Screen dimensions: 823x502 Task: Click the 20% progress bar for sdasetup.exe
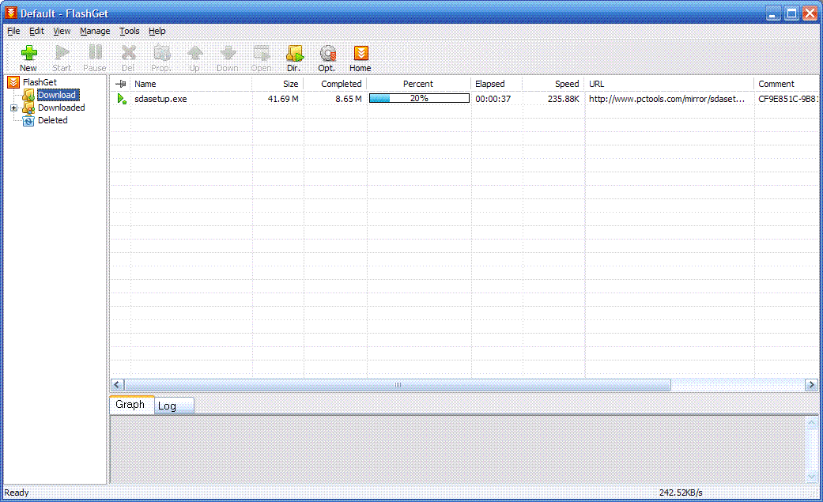point(419,98)
